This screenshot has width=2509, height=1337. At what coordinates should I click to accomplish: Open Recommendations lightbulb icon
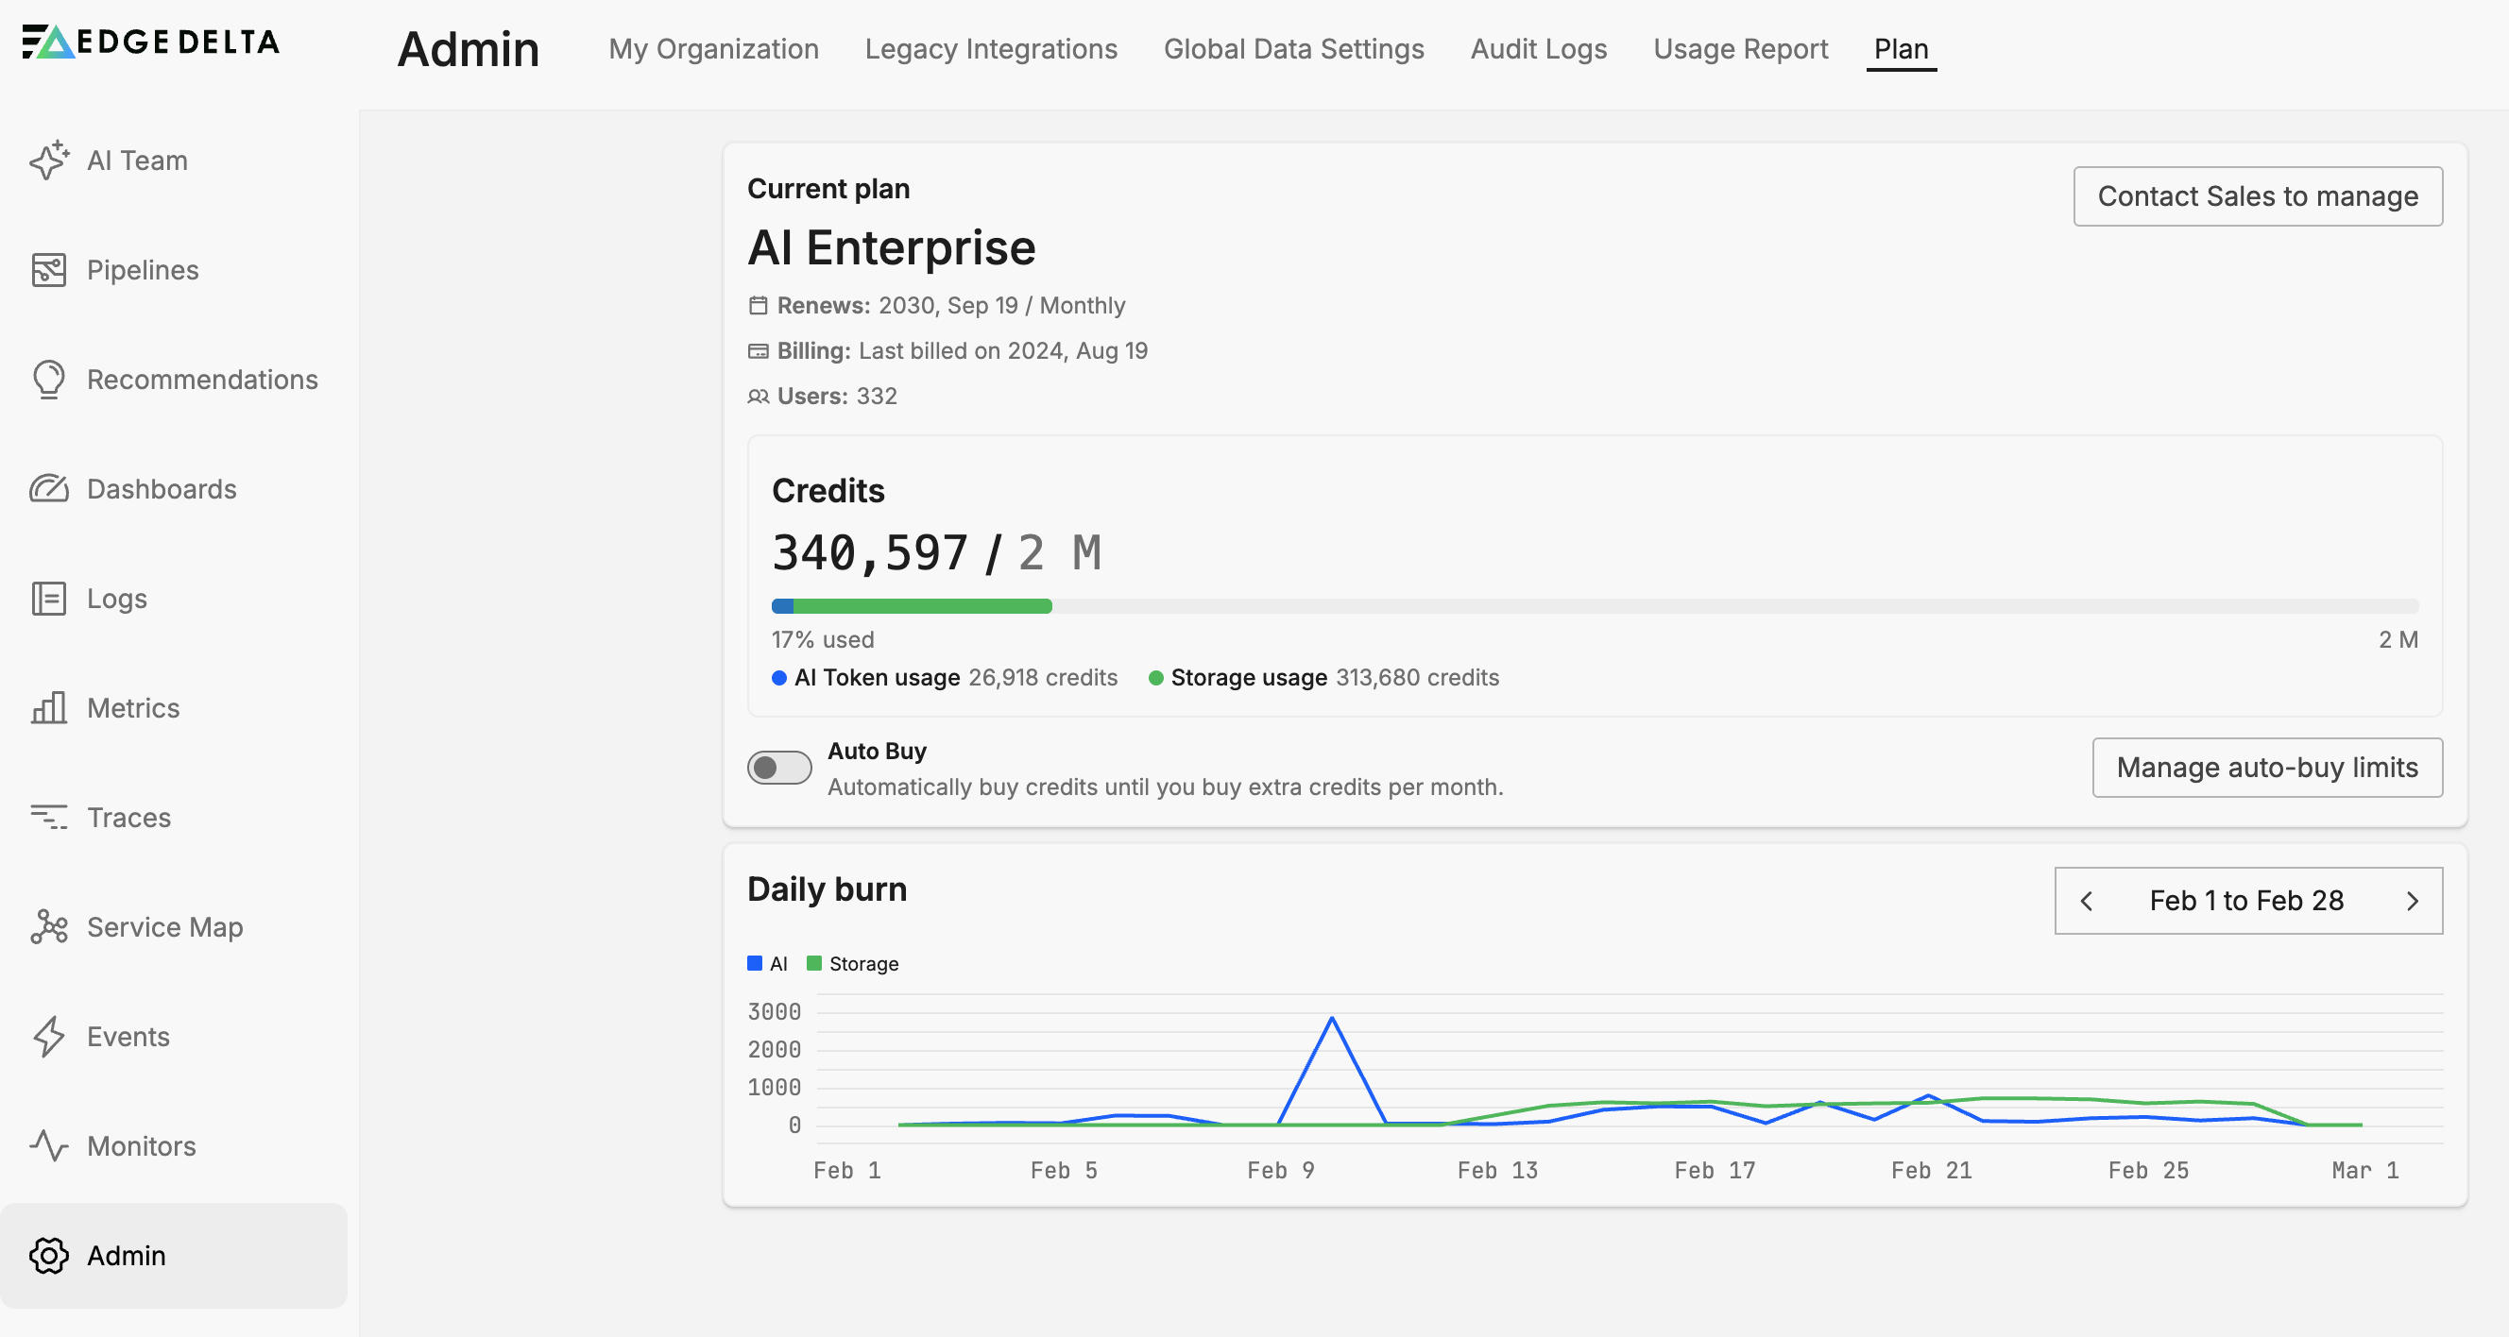tap(49, 380)
